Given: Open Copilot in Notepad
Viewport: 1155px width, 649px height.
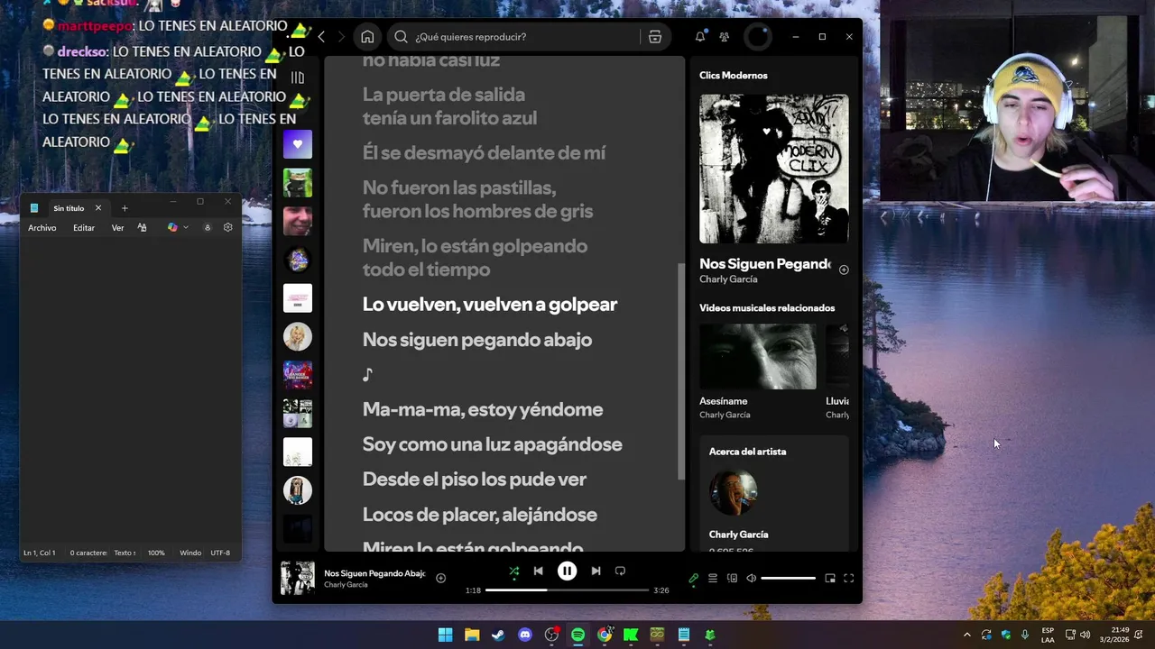Looking at the screenshot, I should pos(172,228).
